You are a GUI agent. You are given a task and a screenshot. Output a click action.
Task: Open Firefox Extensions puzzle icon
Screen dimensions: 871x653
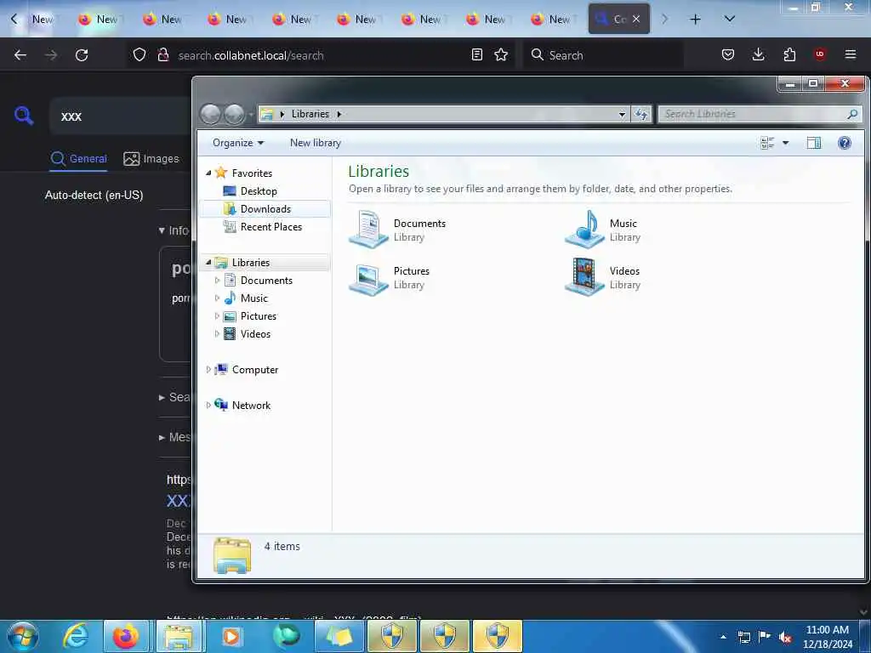[789, 54]
